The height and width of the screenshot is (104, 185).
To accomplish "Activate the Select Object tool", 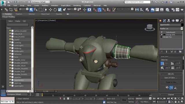I will (x=31, y=10).
